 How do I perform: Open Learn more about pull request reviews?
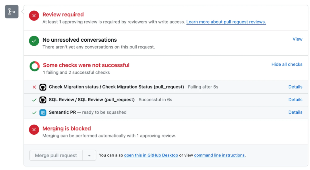(x=226, y=22)
